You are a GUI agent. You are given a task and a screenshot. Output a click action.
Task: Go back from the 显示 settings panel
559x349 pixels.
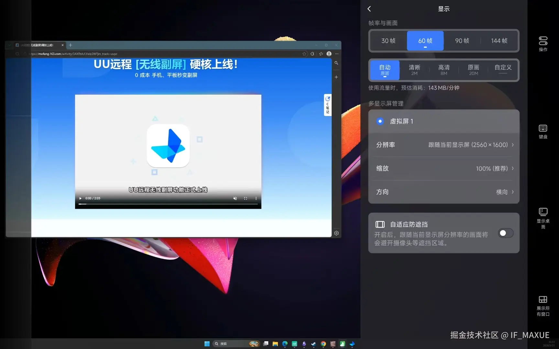(369, 9)
